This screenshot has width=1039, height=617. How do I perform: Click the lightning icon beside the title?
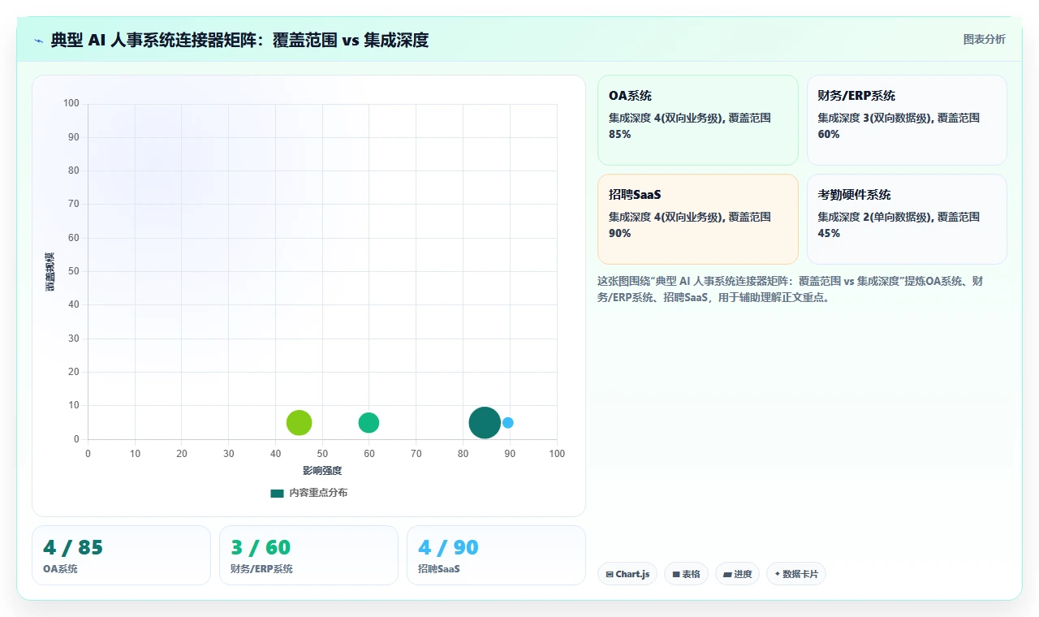pos(39,40)
